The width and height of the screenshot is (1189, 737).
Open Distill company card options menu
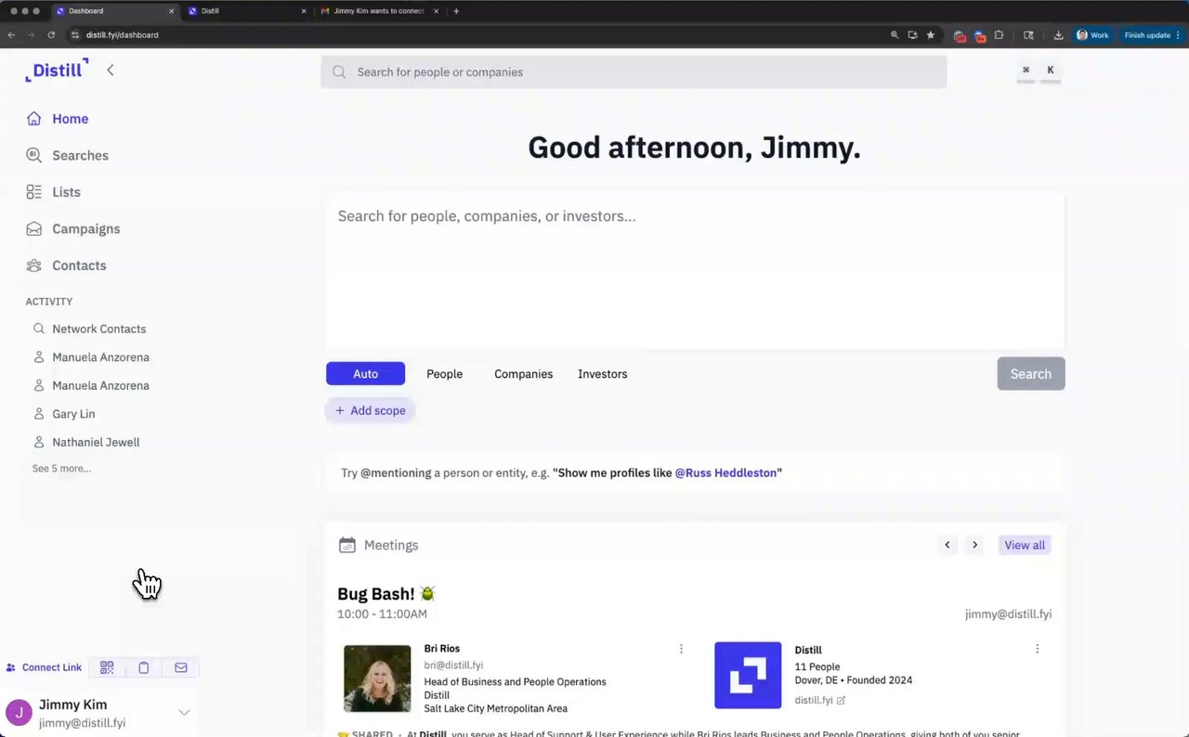[x=1038, y=649]
